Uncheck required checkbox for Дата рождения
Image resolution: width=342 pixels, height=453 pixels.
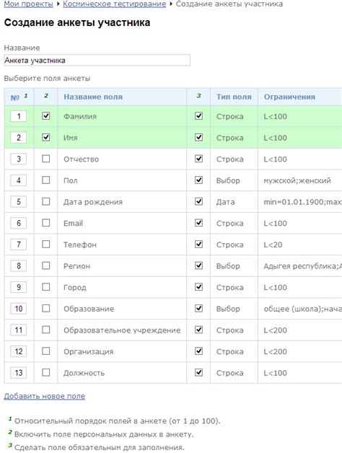tap(198, 201)
